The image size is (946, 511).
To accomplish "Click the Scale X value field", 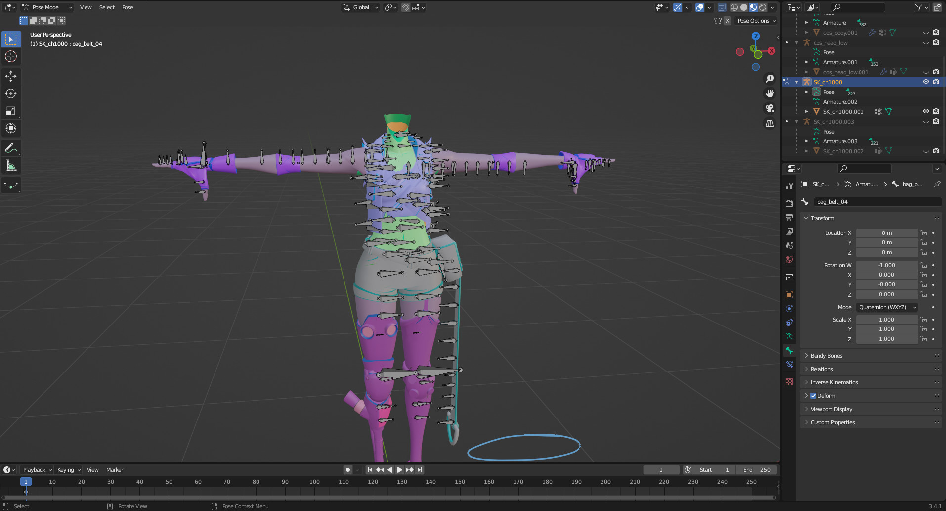I will [886, 320].
